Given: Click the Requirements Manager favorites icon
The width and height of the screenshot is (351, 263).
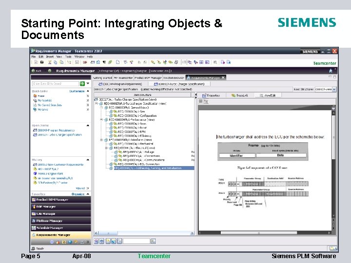Looking at the screenshot, I should coord(34,235).
